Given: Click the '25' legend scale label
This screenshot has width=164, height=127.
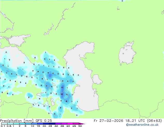Looking at the screenshot, I should click(50, 126).
